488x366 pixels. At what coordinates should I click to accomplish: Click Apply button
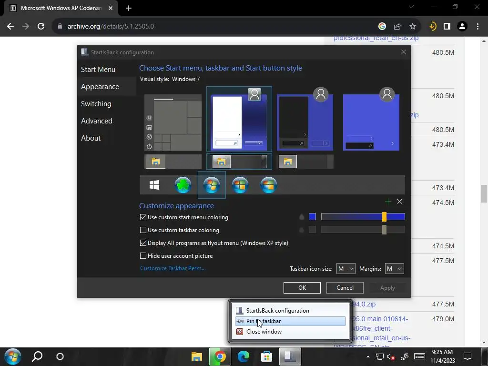(x=387, y=288)
